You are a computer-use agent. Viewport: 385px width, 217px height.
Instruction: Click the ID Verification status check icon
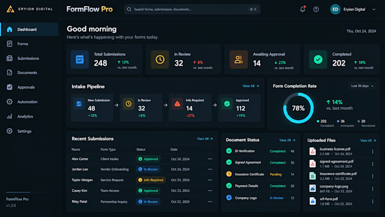click(x=229, y=151)
